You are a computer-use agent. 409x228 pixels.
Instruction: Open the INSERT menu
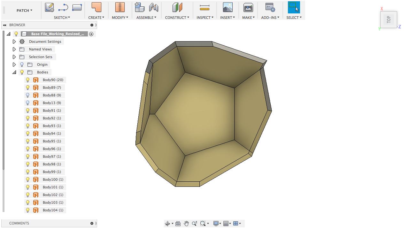click(x=228, y=18)
